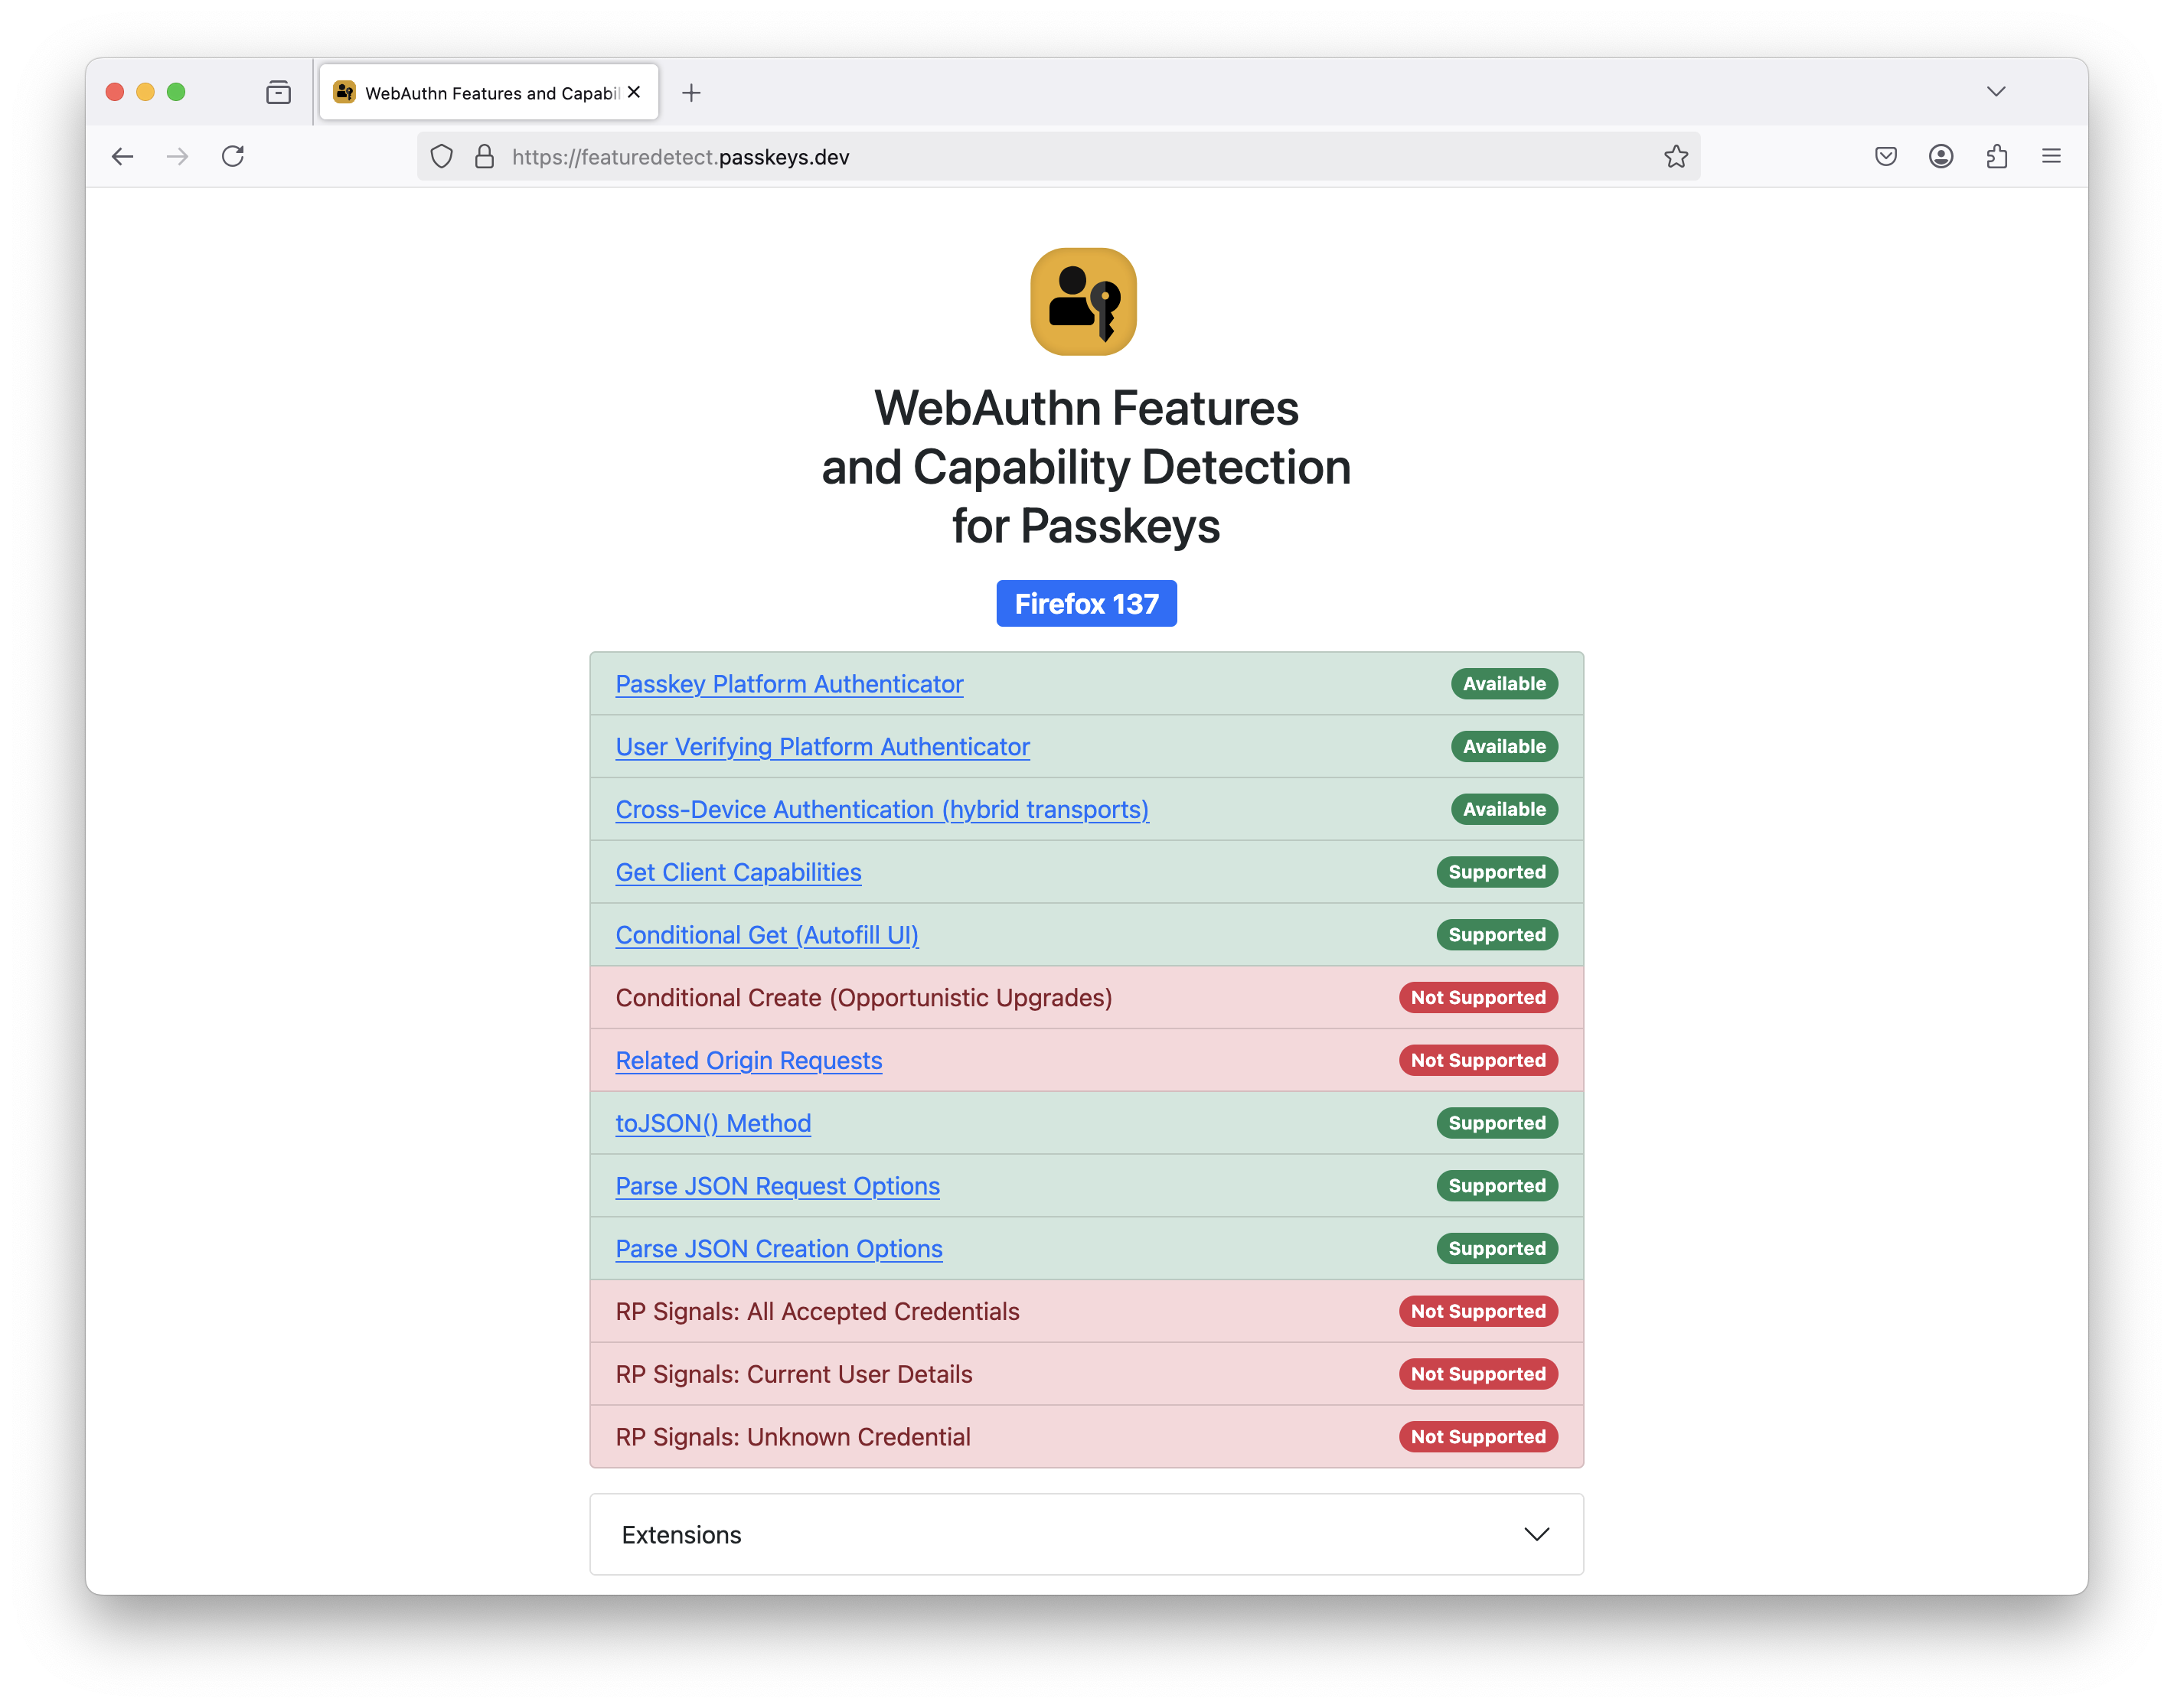Open the Firefox account icon
This screenshot has width=2174, height=1708.
tap(1941, 156)
